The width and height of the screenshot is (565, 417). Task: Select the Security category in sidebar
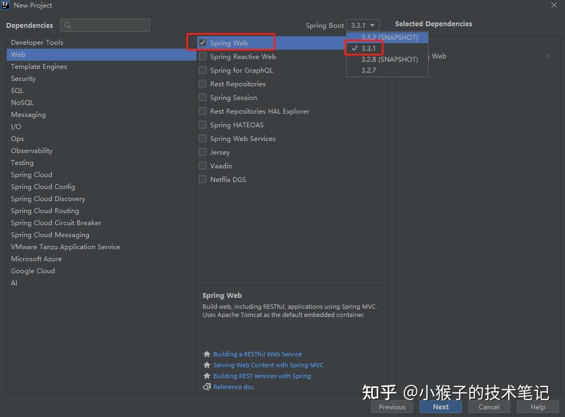(x=23, y=78)
